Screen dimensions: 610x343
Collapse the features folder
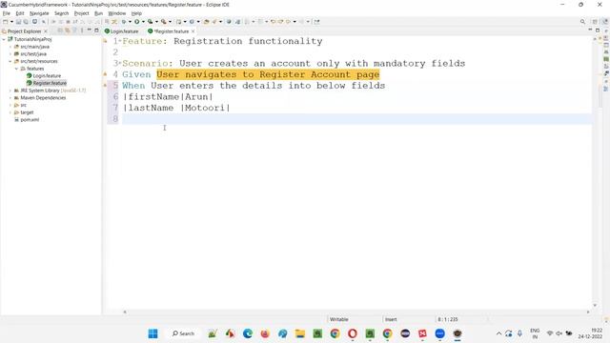point(17,69)
